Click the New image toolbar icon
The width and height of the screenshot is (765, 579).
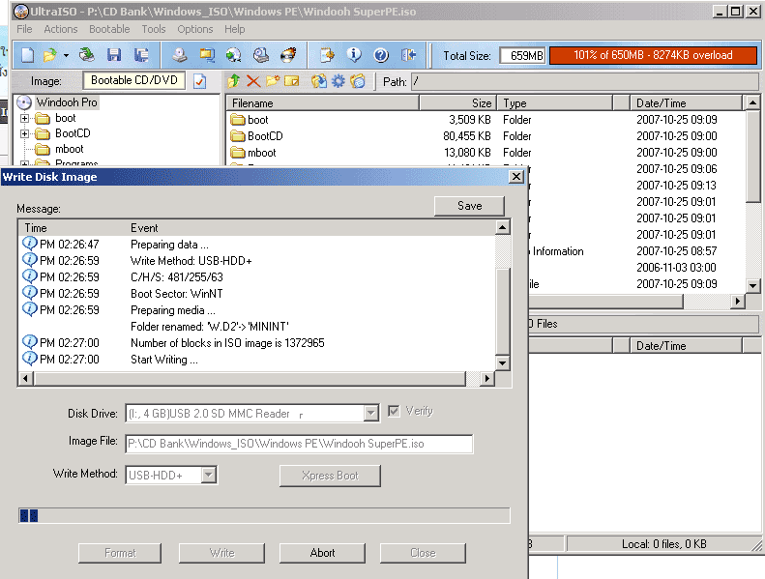coord(28,55)
